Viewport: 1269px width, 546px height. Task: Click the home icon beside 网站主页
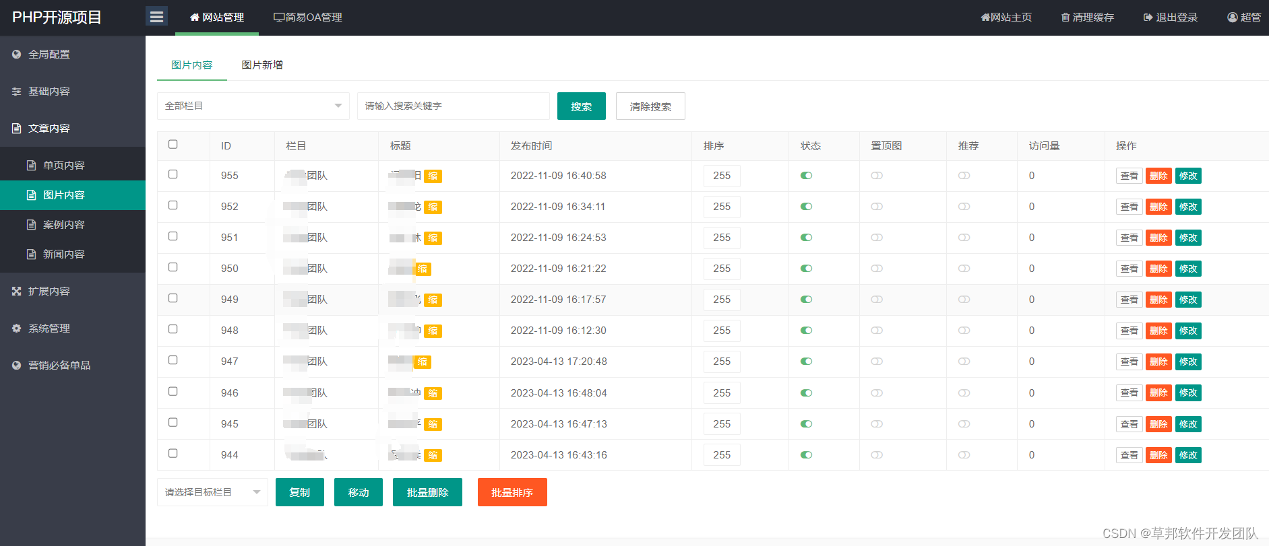click(985, 18)
